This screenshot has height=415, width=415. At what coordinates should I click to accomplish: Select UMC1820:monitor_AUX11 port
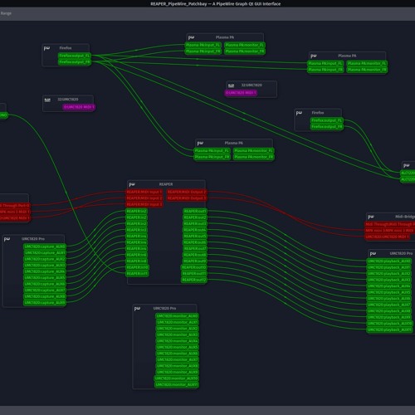pos(176,385)
